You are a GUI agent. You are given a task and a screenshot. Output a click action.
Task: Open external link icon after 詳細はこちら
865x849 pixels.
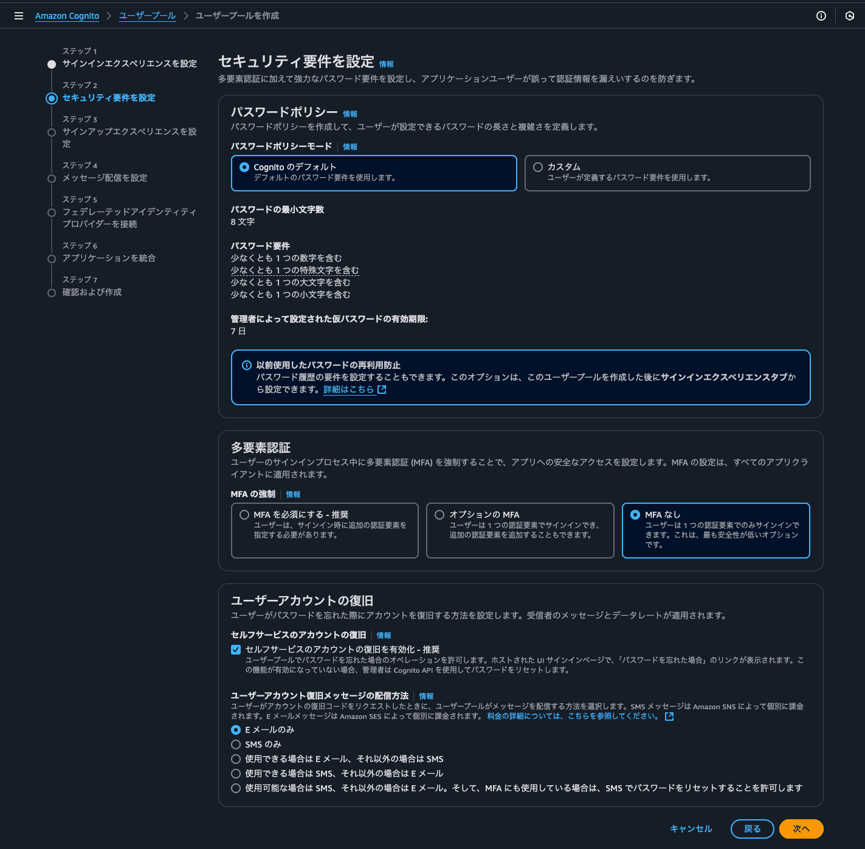382,390
